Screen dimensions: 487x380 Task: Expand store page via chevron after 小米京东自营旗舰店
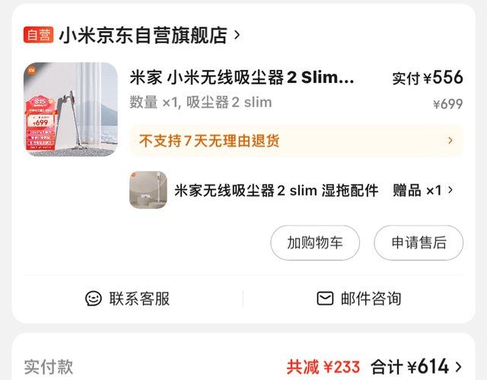click(237, 35)
